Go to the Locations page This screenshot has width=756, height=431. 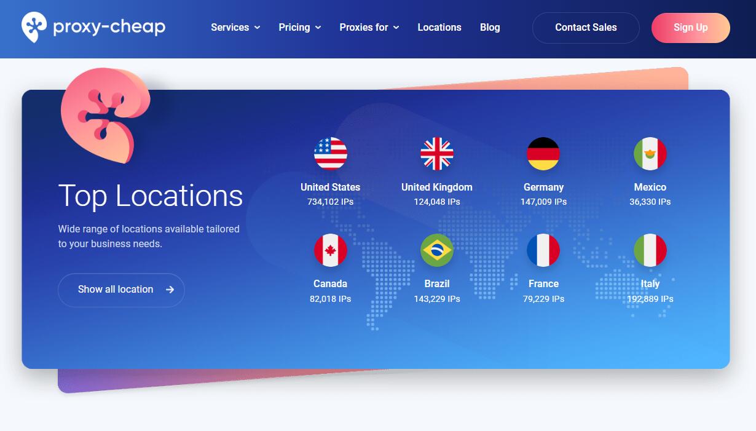pos(439,28)
